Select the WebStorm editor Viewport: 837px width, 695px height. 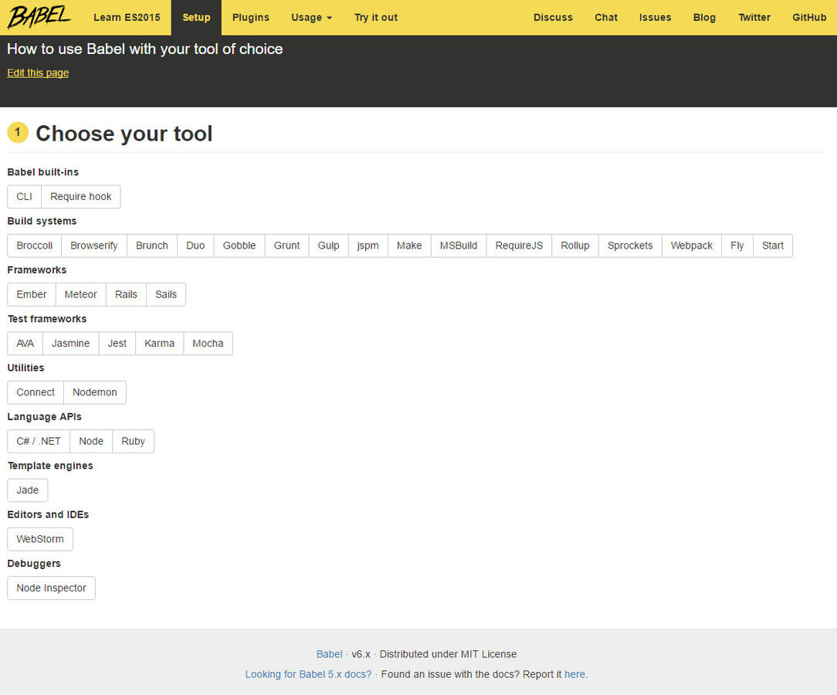(x=40, y=539)
